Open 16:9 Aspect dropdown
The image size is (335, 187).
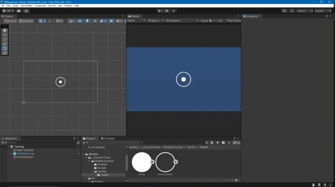click(182, 21)
